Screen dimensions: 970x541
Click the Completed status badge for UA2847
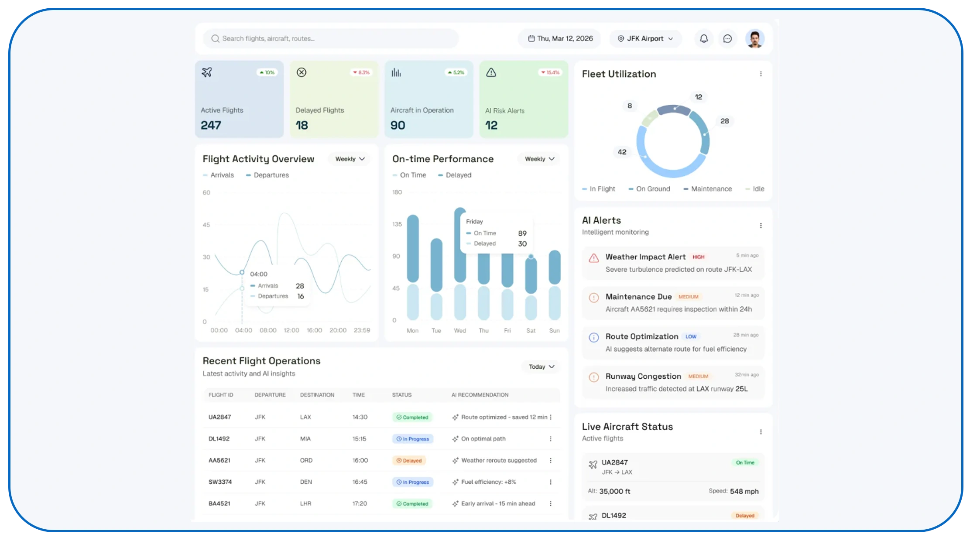click(412, 418)
